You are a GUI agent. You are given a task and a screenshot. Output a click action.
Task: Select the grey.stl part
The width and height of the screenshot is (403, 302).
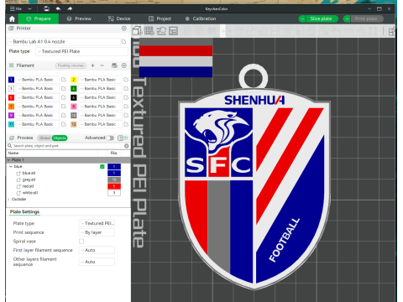pos(29,180)
